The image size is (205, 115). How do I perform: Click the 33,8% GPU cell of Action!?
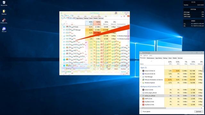[176, 71]
